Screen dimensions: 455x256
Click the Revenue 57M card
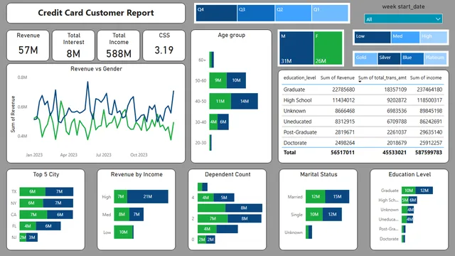point(28,46)
